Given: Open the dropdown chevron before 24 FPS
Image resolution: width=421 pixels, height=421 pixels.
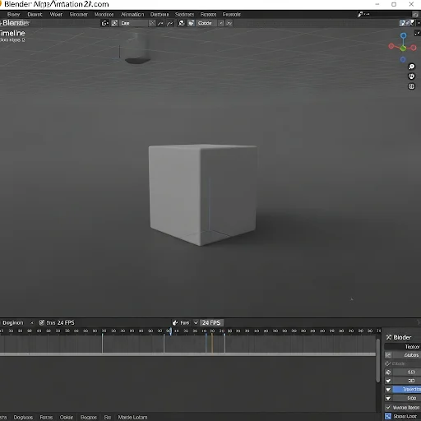Looking at the screenshot, I should [x=196, y=323].
